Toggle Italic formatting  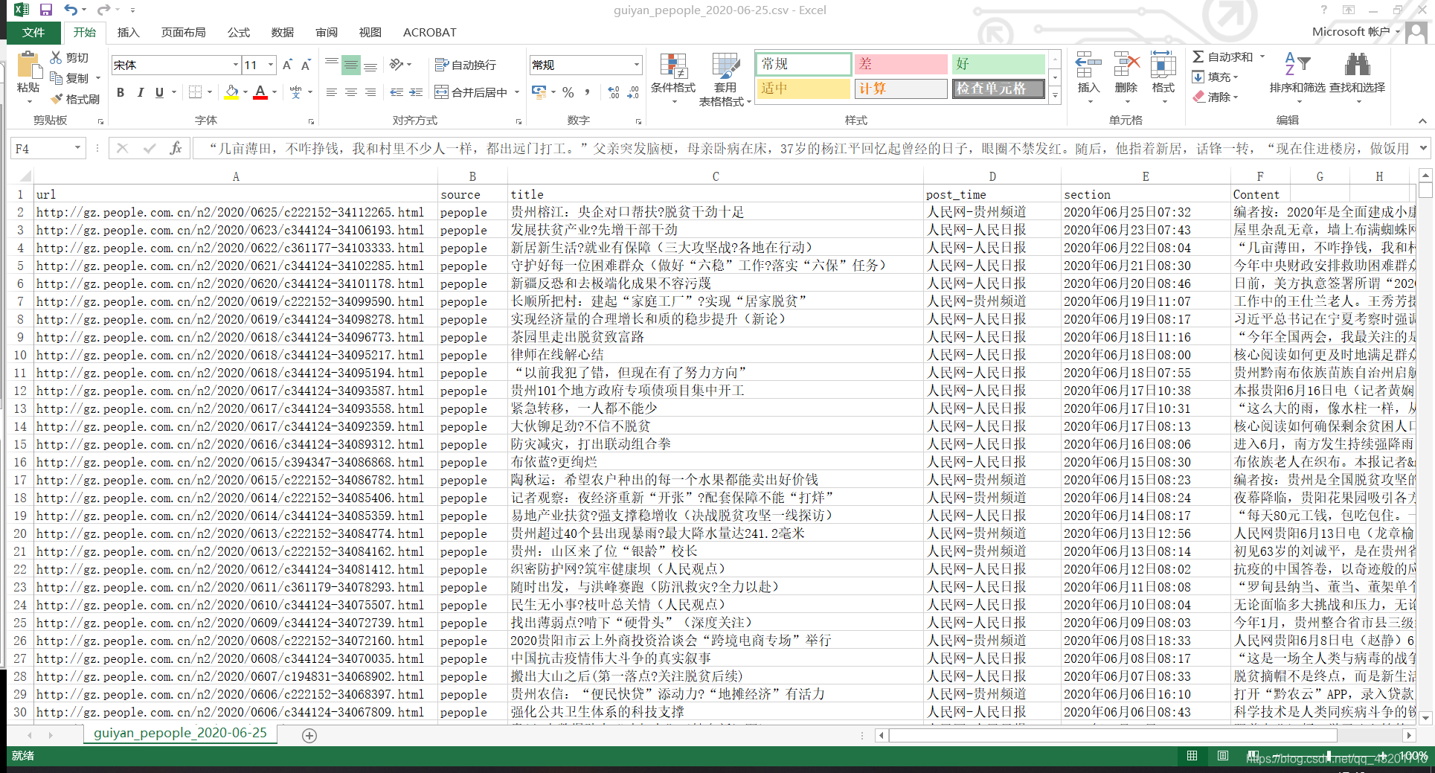[140, 92]
